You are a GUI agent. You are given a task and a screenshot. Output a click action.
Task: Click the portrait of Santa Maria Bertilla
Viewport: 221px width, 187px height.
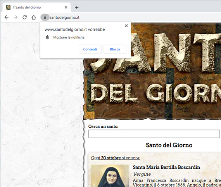(x=110, y=176)
